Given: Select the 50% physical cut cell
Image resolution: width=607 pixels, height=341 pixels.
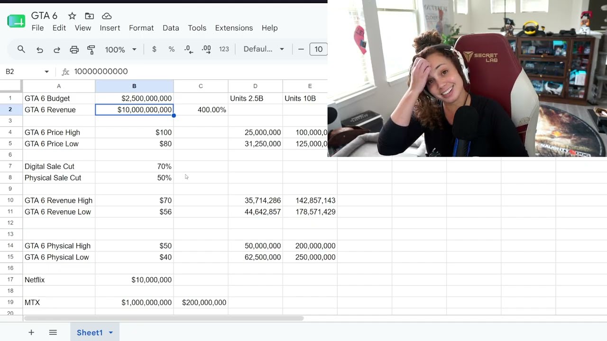Looking at the screenshot, I should pyautogui.click(x=134, y=178).
